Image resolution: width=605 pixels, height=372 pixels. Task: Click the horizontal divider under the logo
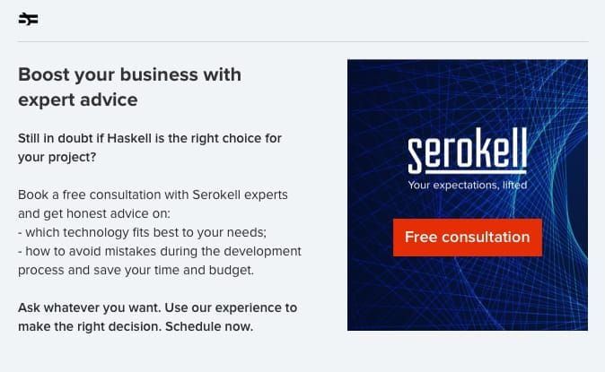pyautogui.click(x=302, y=41)
